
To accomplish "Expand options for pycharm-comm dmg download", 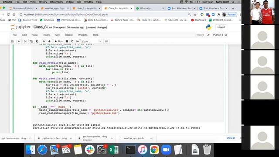I will (31, 138).
